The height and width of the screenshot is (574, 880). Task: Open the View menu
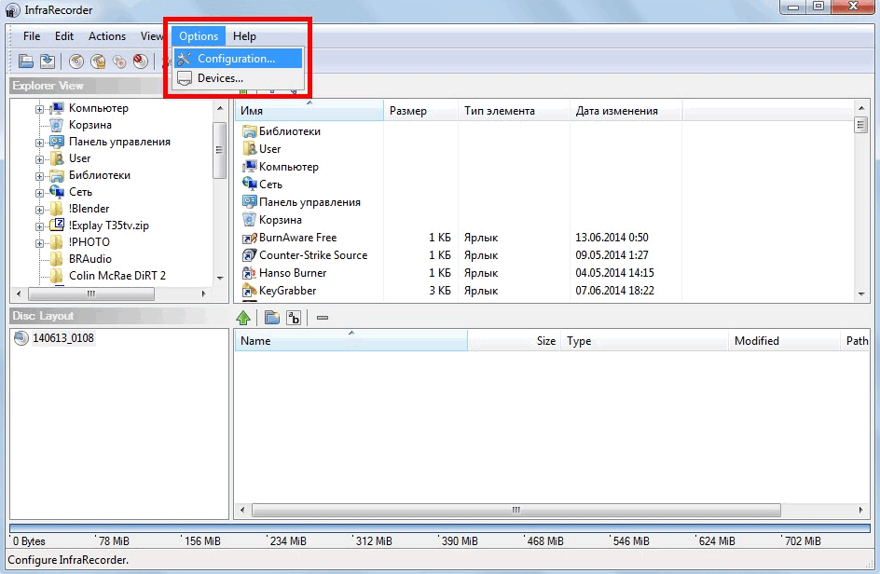point(151,36)
